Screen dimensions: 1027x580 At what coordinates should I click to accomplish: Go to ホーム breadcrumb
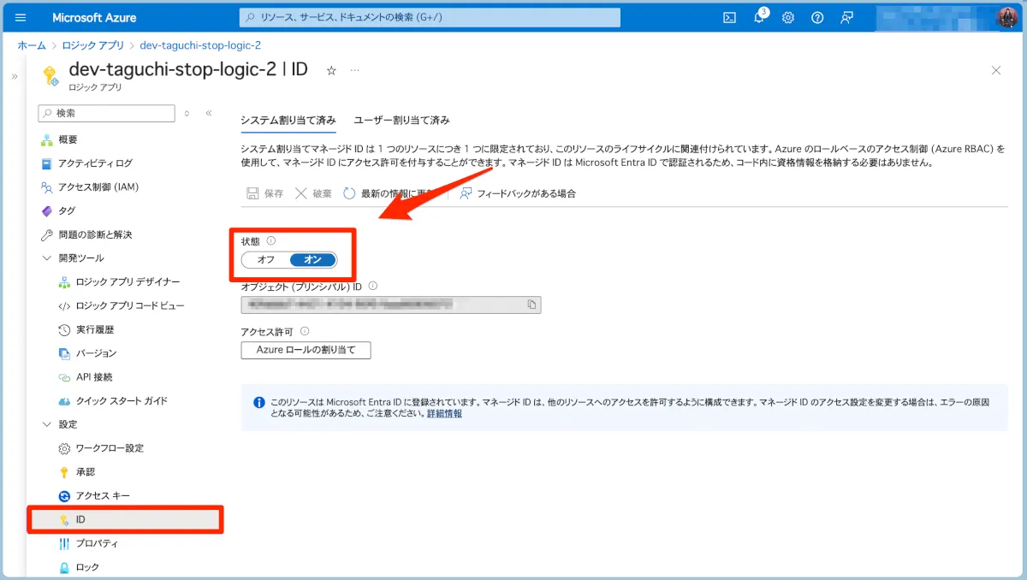click(32, 45)
